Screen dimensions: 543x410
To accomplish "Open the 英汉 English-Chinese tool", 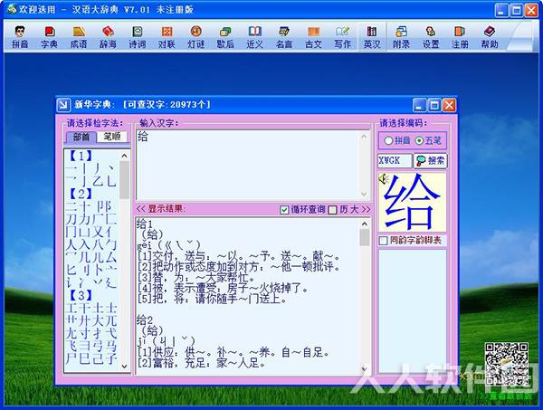I will click(372, 37).
